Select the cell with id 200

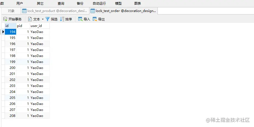click(x=11, y=68)
